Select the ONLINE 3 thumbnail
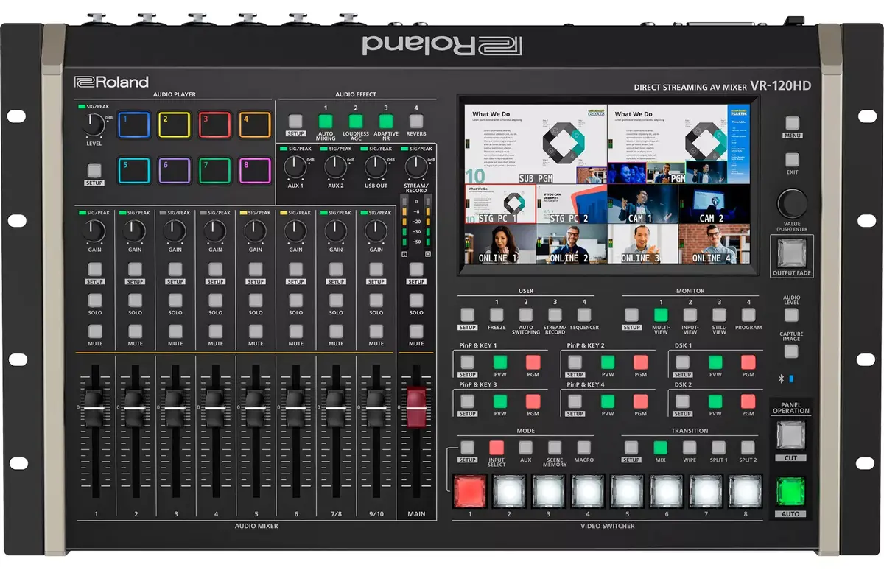This screenshot has width=884, height=570. coord(642,244)
